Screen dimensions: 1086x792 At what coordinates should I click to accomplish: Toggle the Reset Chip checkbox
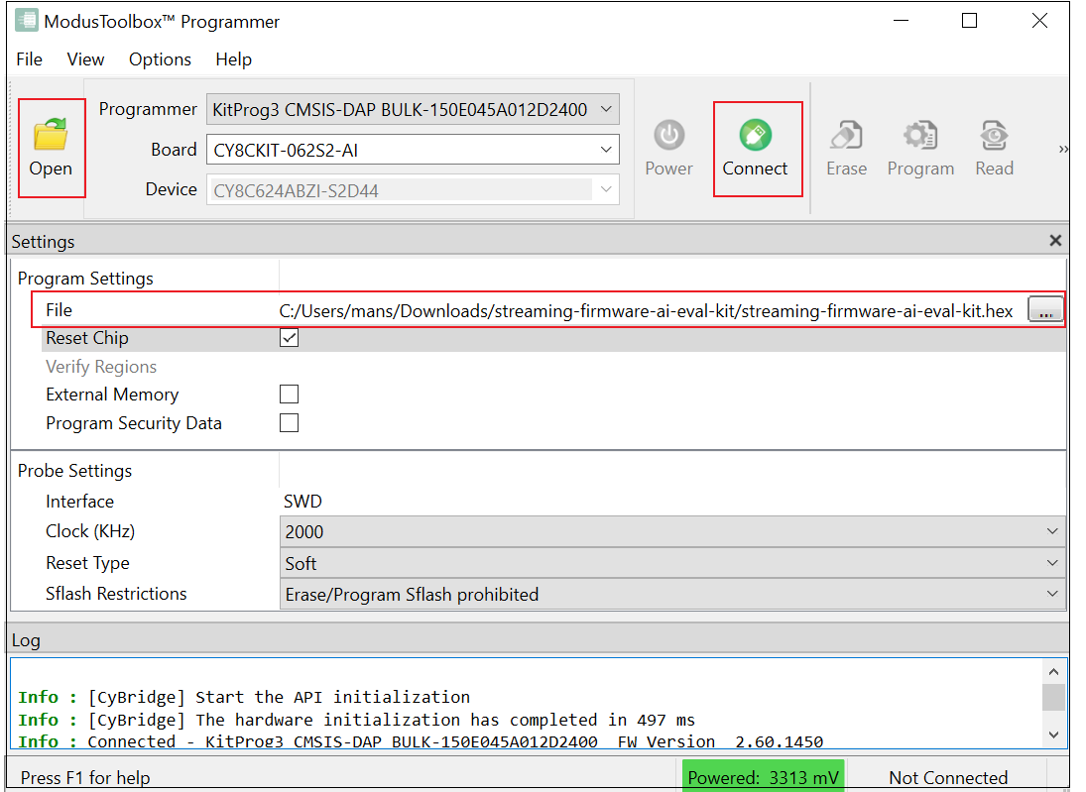(289, 338)
